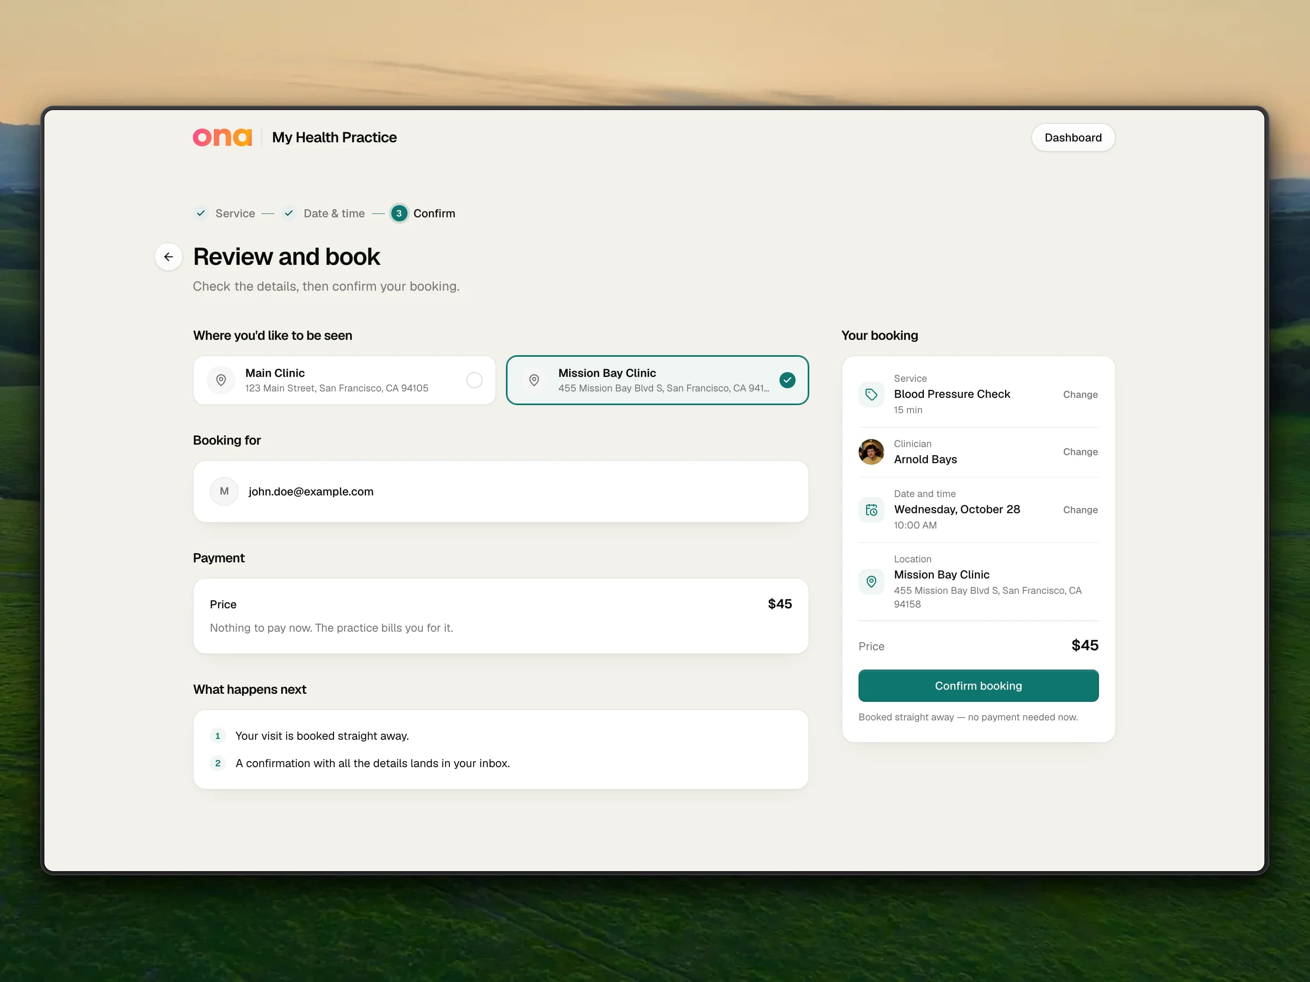Click the step 3 Confirm circle badge
This screenshot has height=982, width=1310.
(x=399, y=213)
